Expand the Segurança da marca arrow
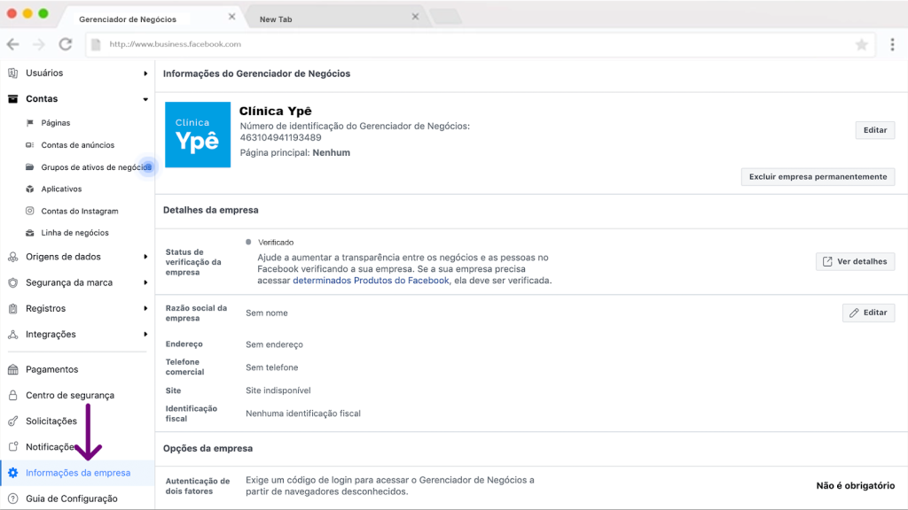This screenshot has width=908, height=510. coord(145,282)
